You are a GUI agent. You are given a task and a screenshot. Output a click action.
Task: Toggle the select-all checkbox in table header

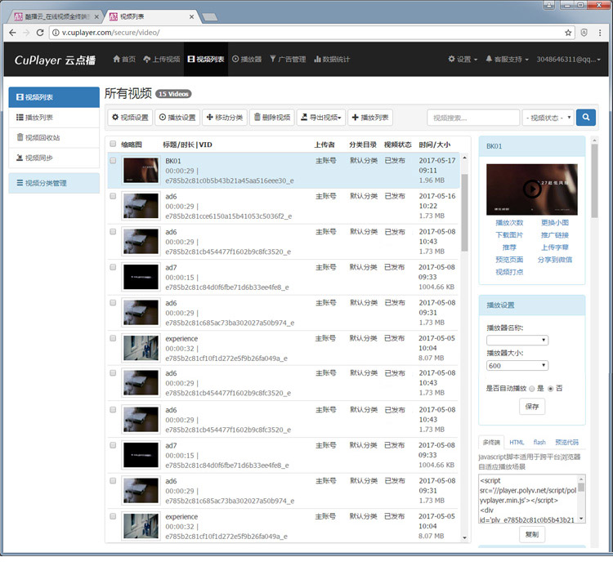114,144
